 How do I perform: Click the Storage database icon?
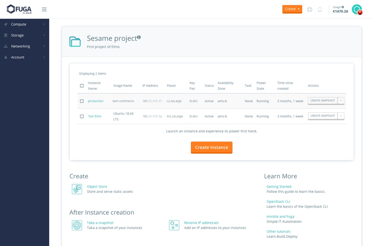[6, 35]
